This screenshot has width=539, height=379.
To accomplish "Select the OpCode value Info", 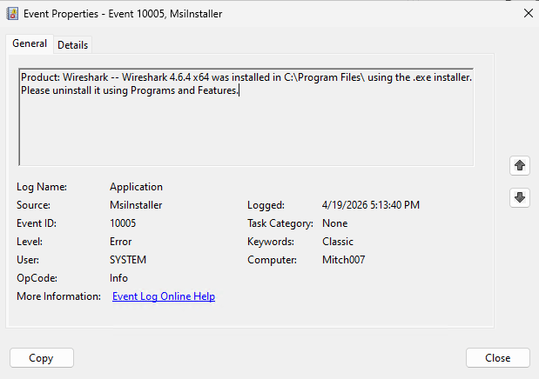I will point(118,278).
